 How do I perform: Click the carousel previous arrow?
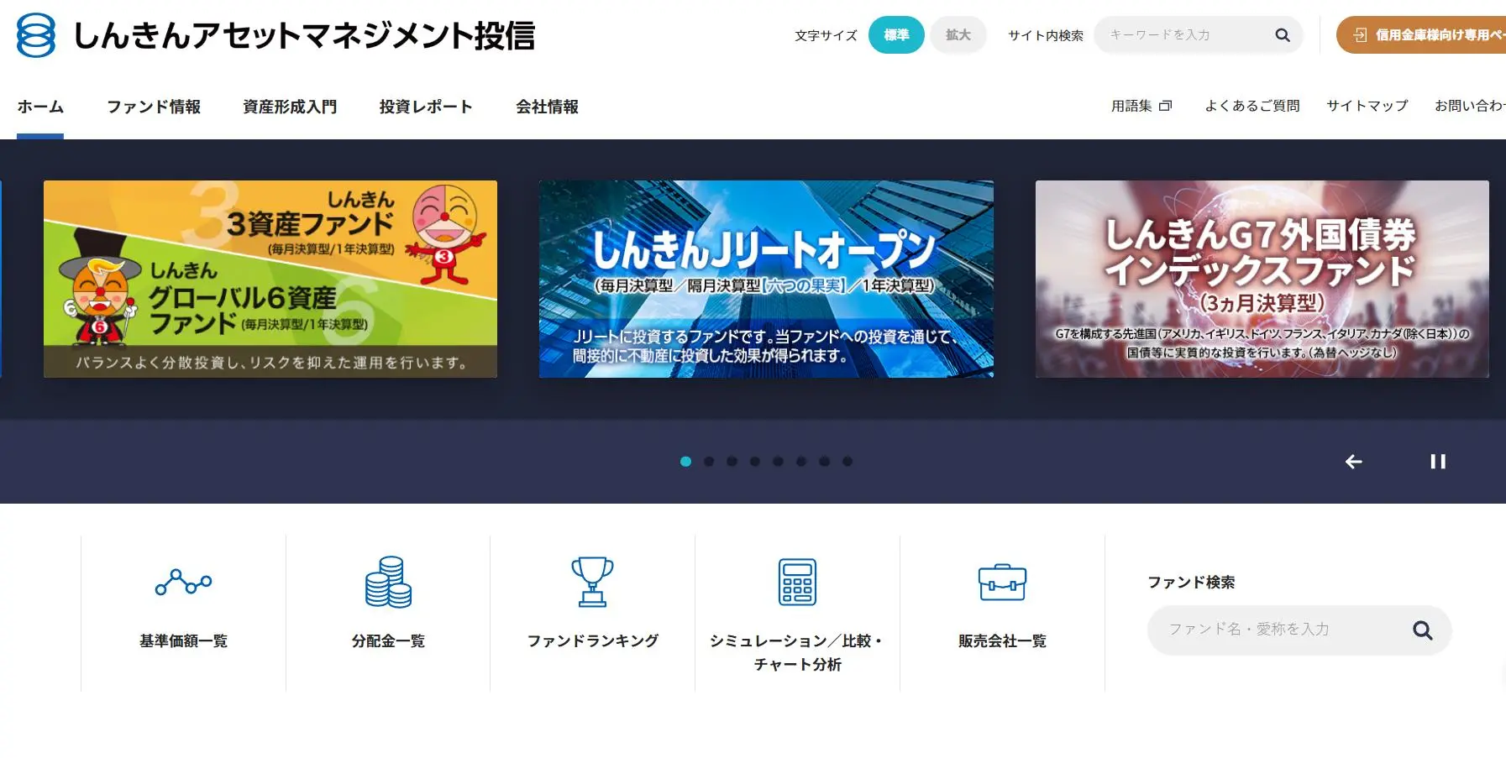point(1354,462)
